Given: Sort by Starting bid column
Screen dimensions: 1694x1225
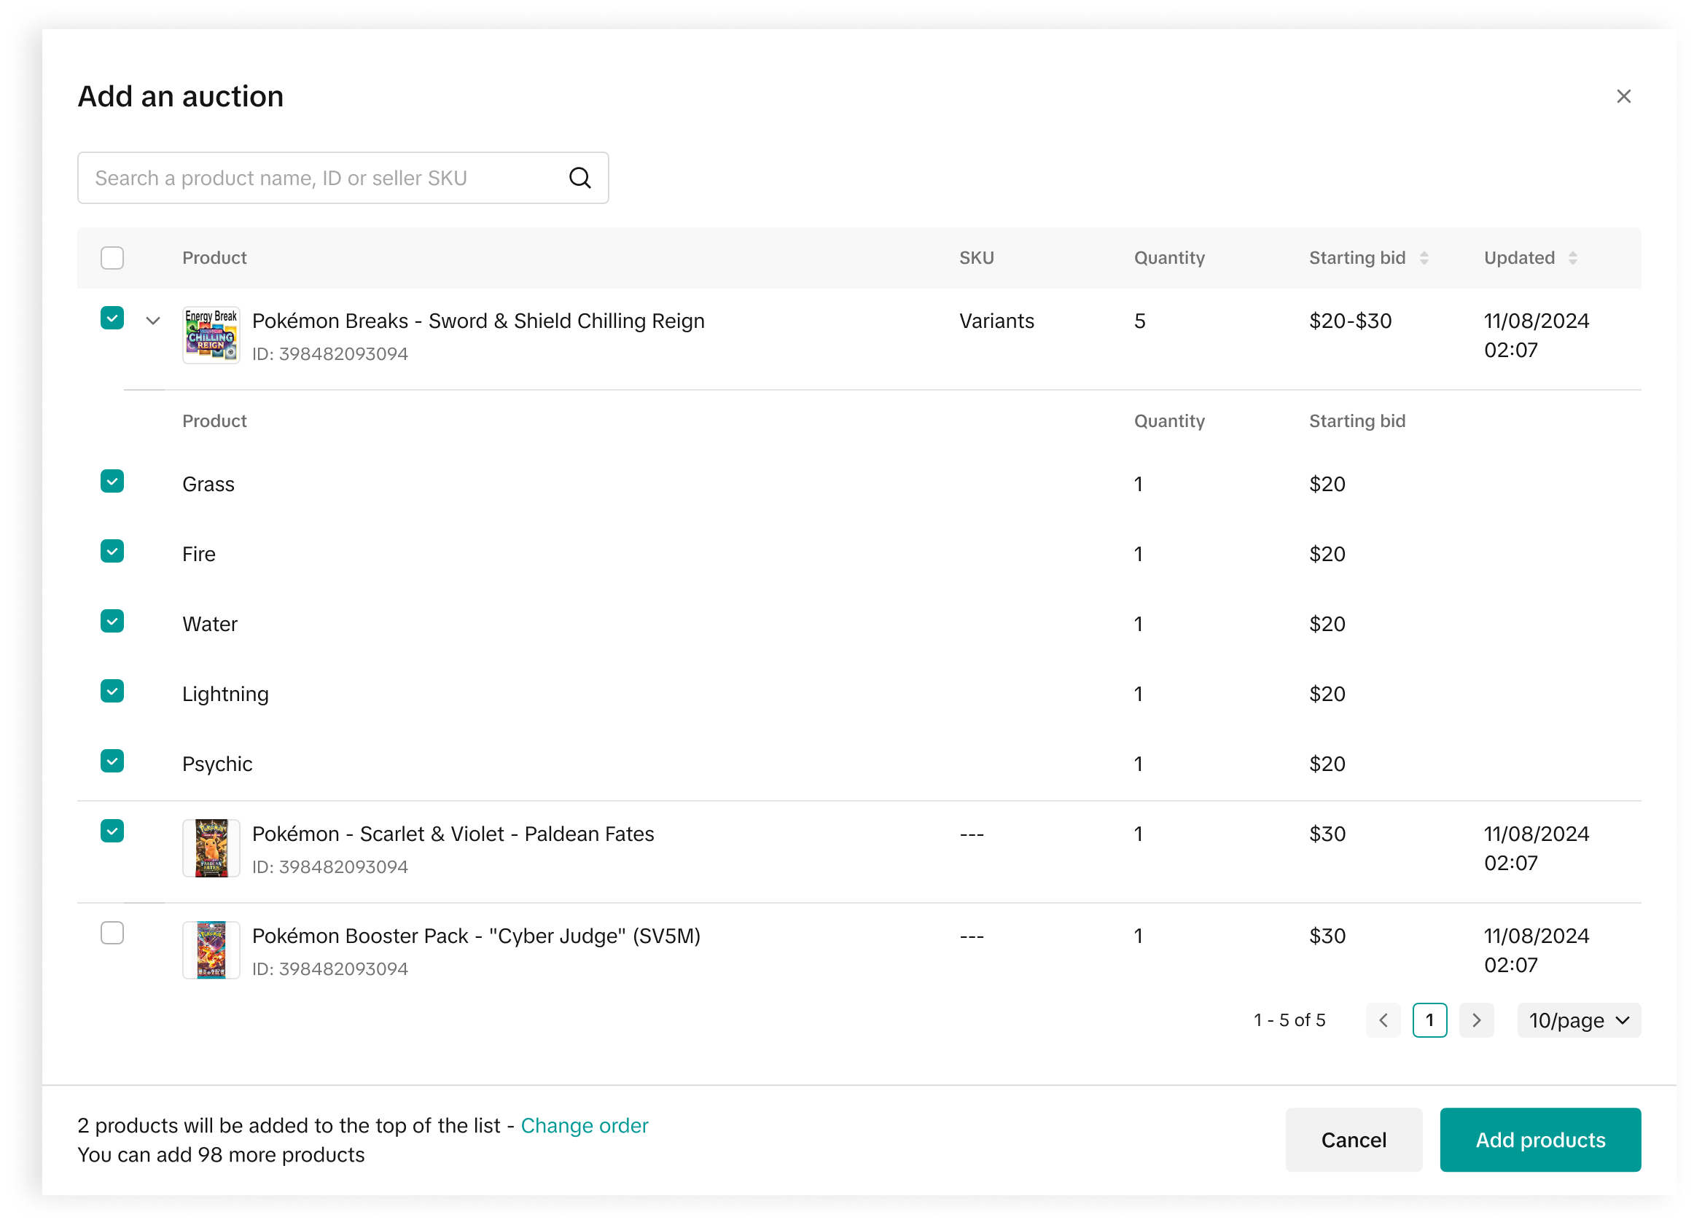Looking at the screenshot, I should pos(1424,258).
